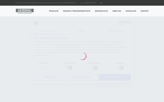Click the Statistiken label
This screenshot has width=164, height=102.
(95, 63)
